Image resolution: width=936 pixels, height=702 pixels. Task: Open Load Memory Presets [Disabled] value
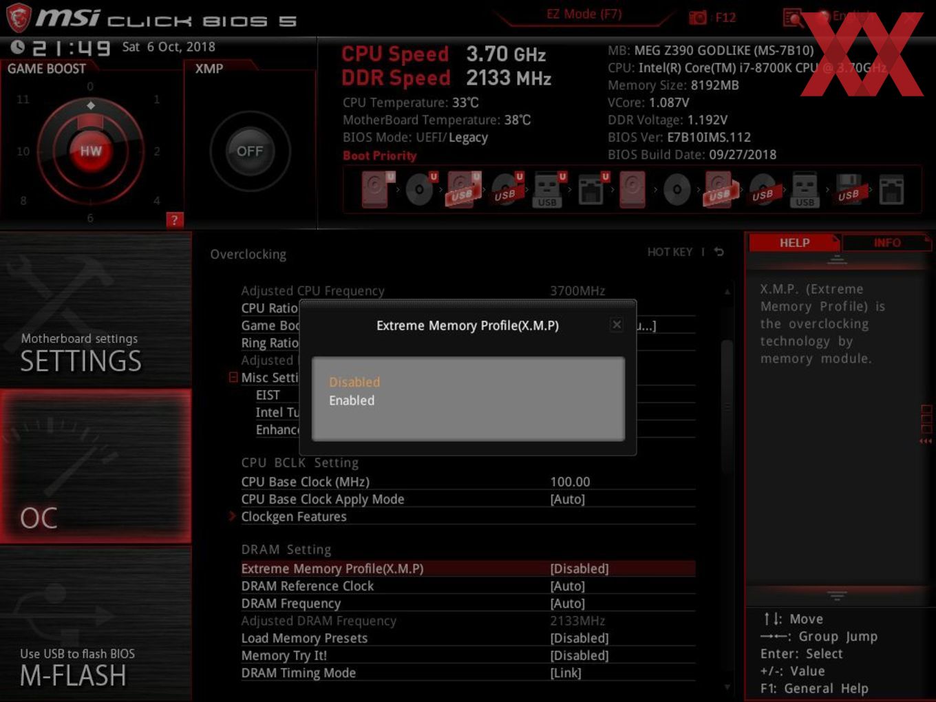coord(579,638)
